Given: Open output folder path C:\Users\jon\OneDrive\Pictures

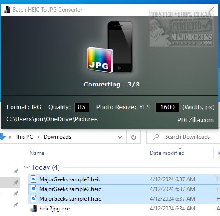Looking at the screenshot, I should 52,119.
